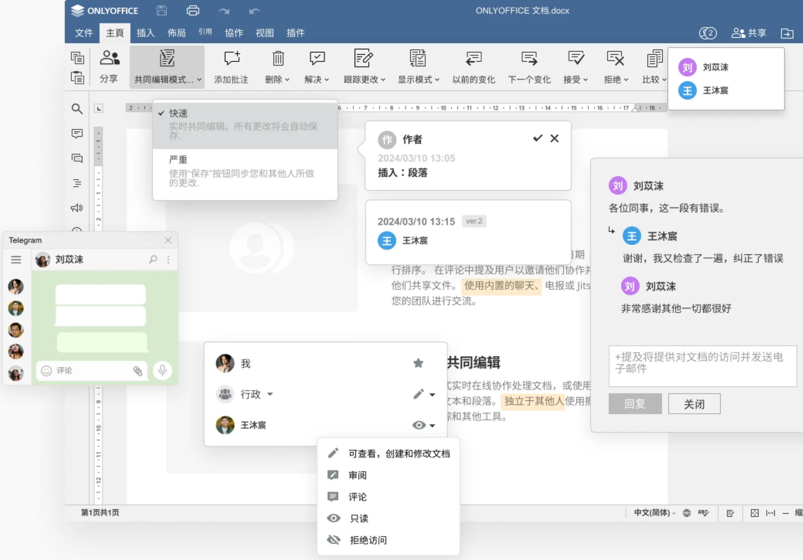Click the 添加批注 add comment button
This screenshot has height=560, width=803.
click(231, 67)
